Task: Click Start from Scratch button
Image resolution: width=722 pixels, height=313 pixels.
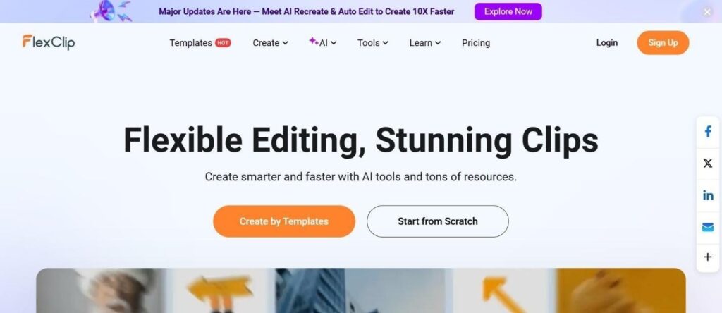Action: pyautogui.click(x=437, y=221)
